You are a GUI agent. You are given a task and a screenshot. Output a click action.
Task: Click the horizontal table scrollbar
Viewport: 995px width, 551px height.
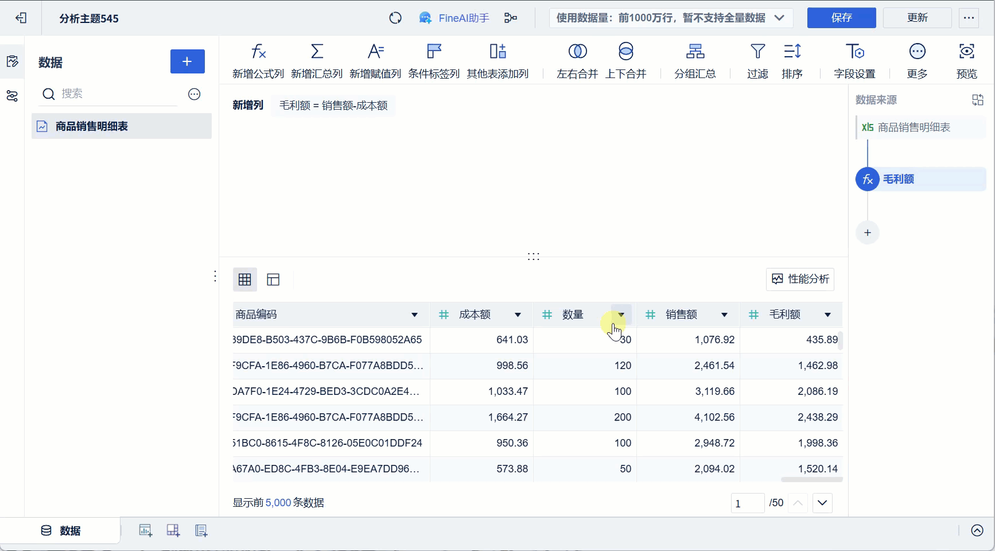tap(811, 479)
